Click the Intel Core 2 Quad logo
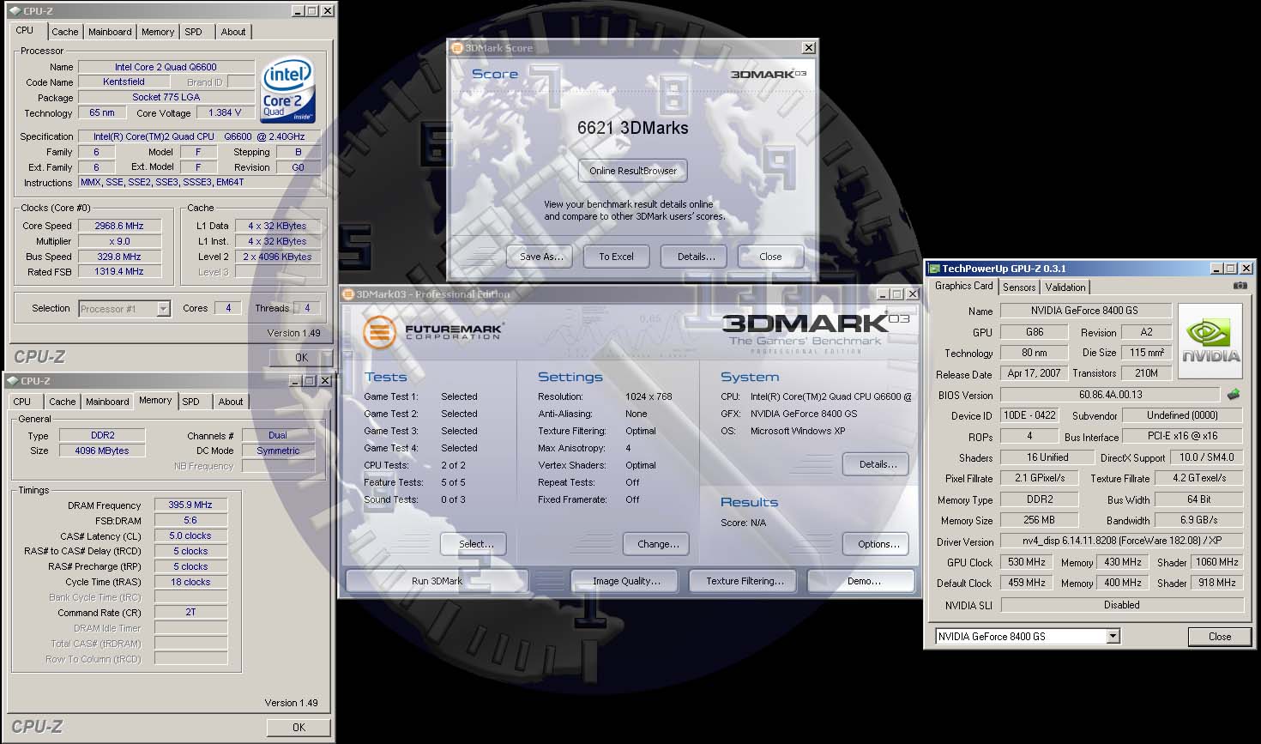Viewport: 1261px width, 744px height. (287, 90)
